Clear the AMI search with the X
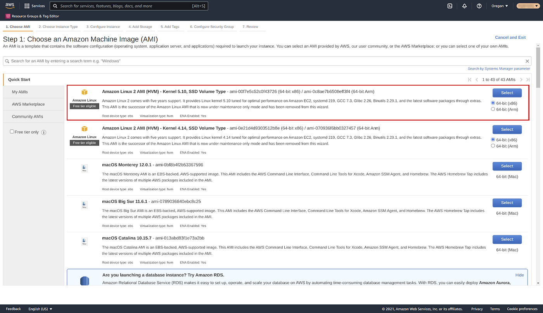This screenshot has height=313, width=543. [527, 61]
